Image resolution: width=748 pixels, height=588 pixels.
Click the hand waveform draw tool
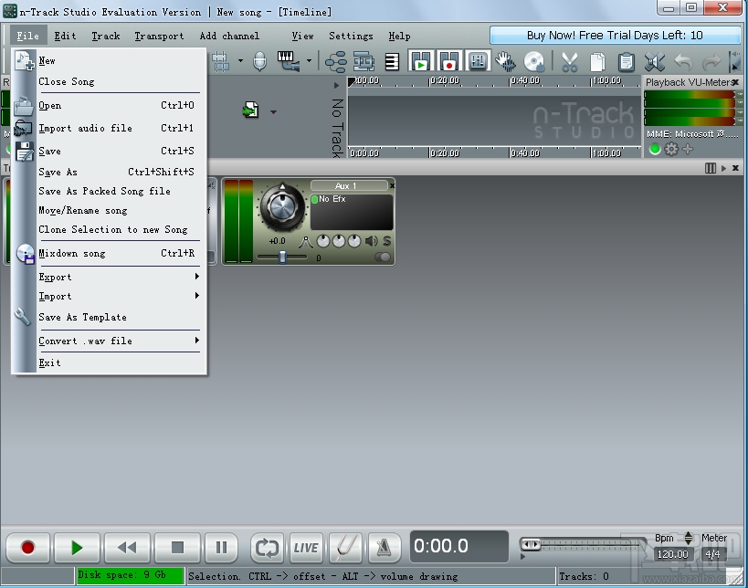click(x=505, y=61)
